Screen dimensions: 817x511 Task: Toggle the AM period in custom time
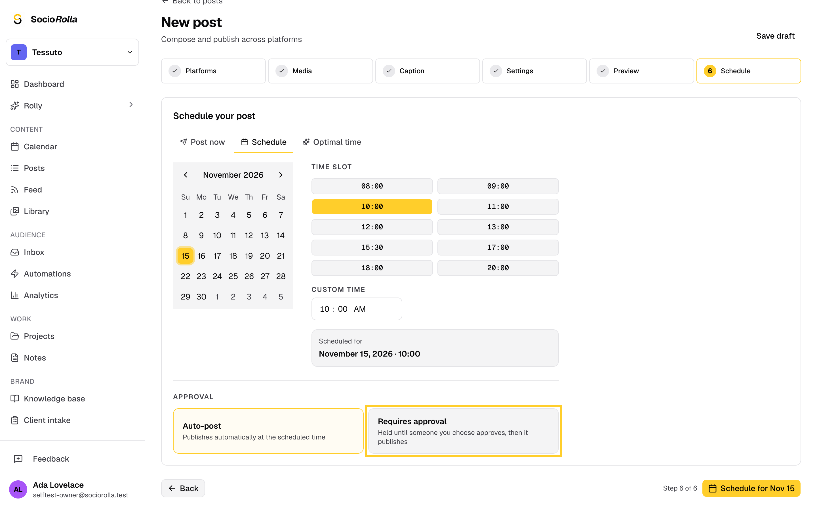coord(359,309)
